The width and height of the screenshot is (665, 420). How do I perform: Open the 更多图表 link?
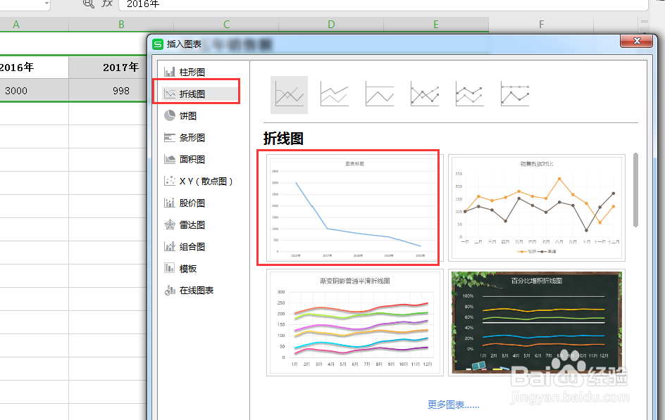click(x=454, y=405)
